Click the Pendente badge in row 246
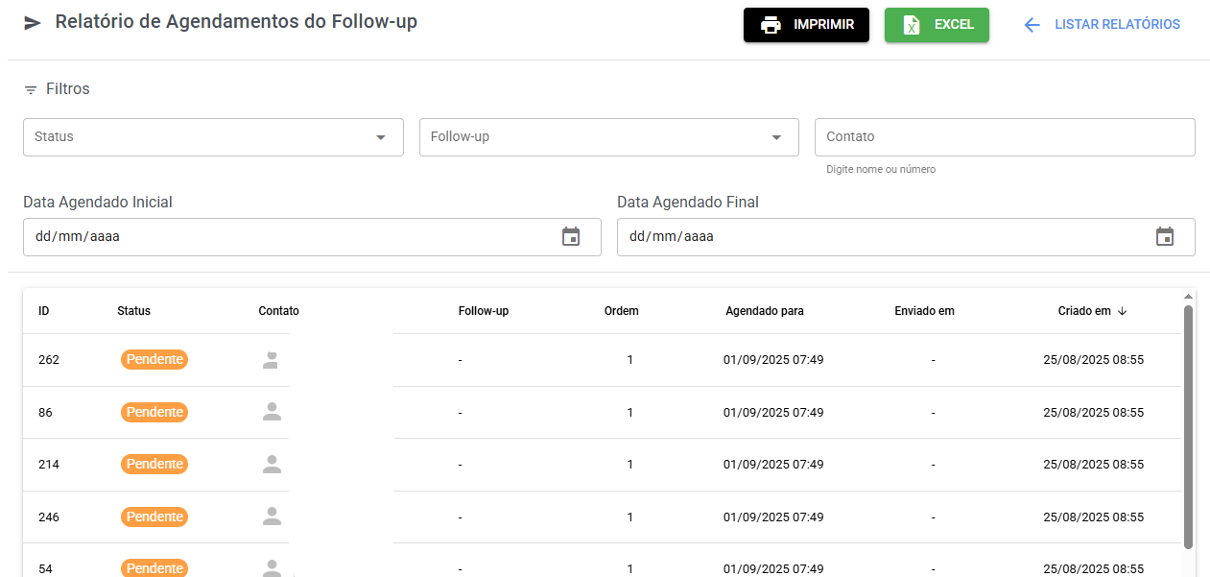 point(154,517)
